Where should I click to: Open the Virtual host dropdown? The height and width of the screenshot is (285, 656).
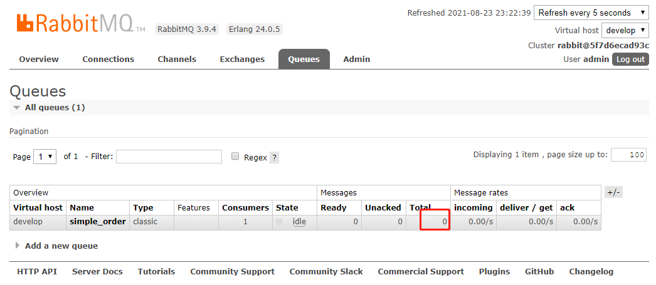625,30
